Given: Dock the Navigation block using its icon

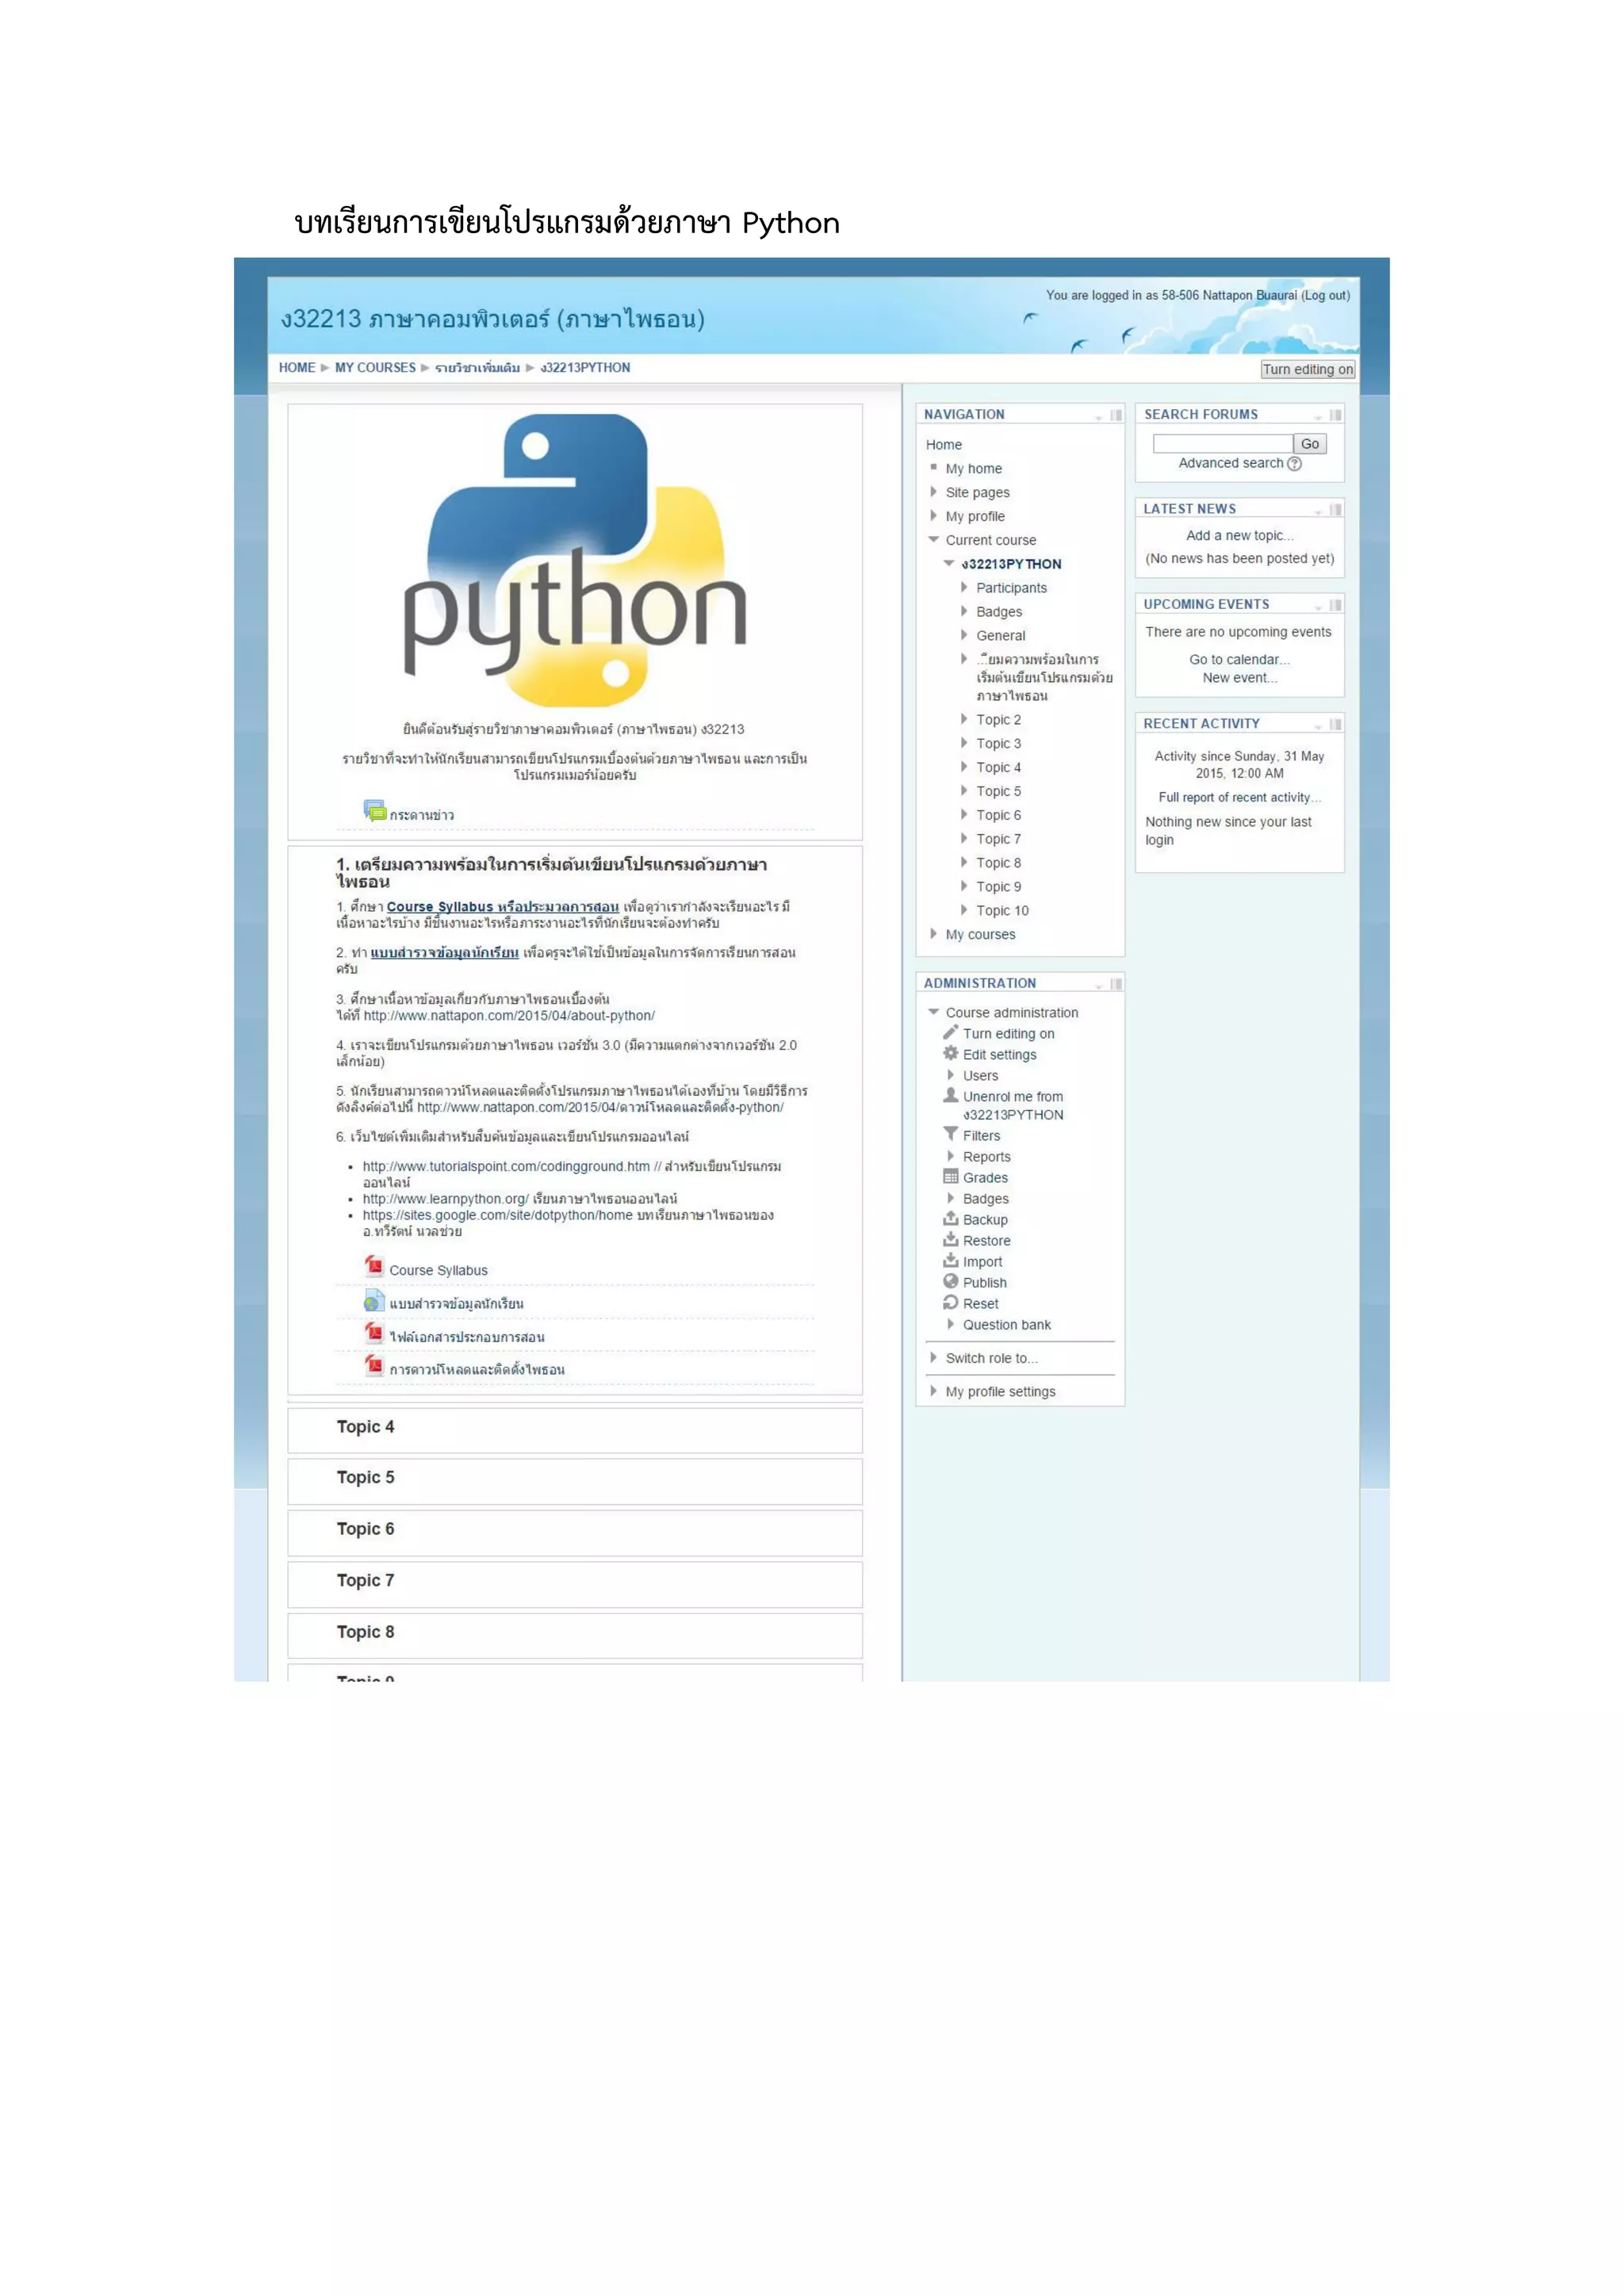Looking at the screenshot, I should tap(1115, 415).
